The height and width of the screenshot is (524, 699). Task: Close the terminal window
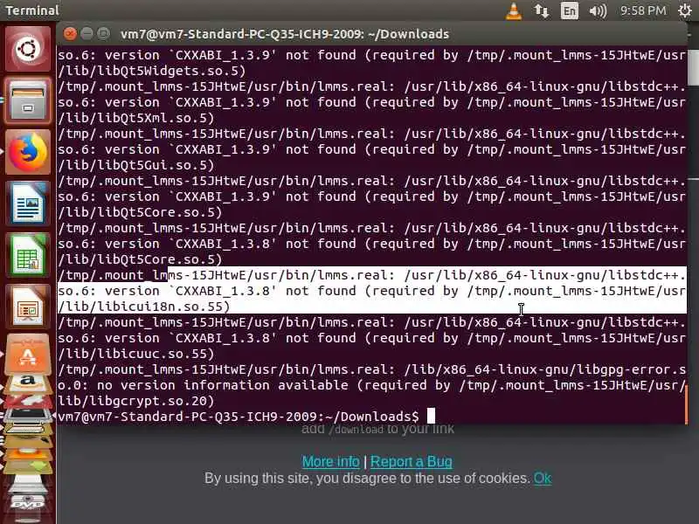pyautogui.click(x=70, y=34)
